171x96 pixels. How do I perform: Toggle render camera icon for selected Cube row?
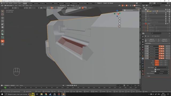tap(169, 11)
